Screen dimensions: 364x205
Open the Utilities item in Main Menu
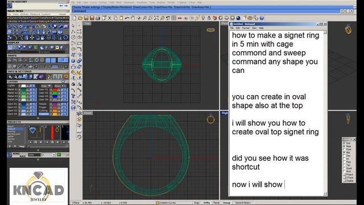[24, 14]
